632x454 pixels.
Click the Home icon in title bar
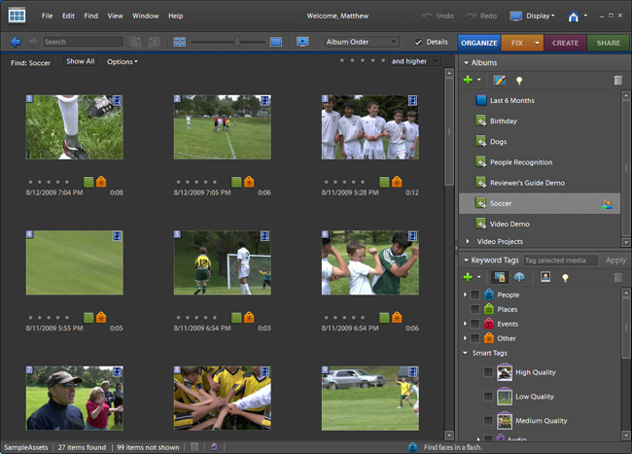click(574, 17)
